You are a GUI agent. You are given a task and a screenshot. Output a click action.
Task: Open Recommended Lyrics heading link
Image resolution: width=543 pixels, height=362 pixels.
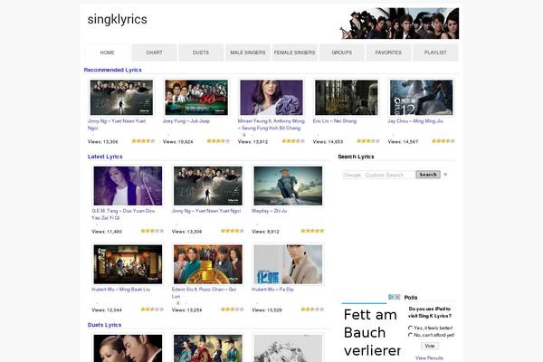tap(112, 70)
